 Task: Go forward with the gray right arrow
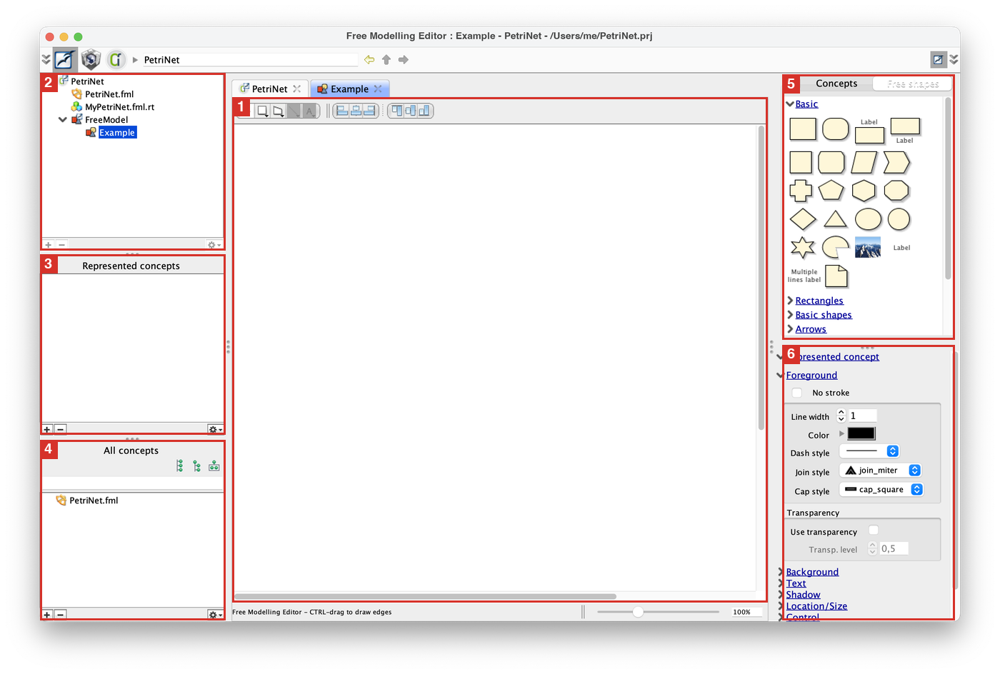(404, 60)
